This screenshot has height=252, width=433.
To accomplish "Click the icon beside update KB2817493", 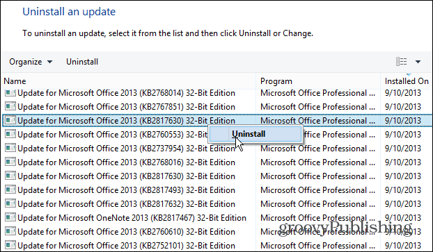I will (x=10, y=190).
